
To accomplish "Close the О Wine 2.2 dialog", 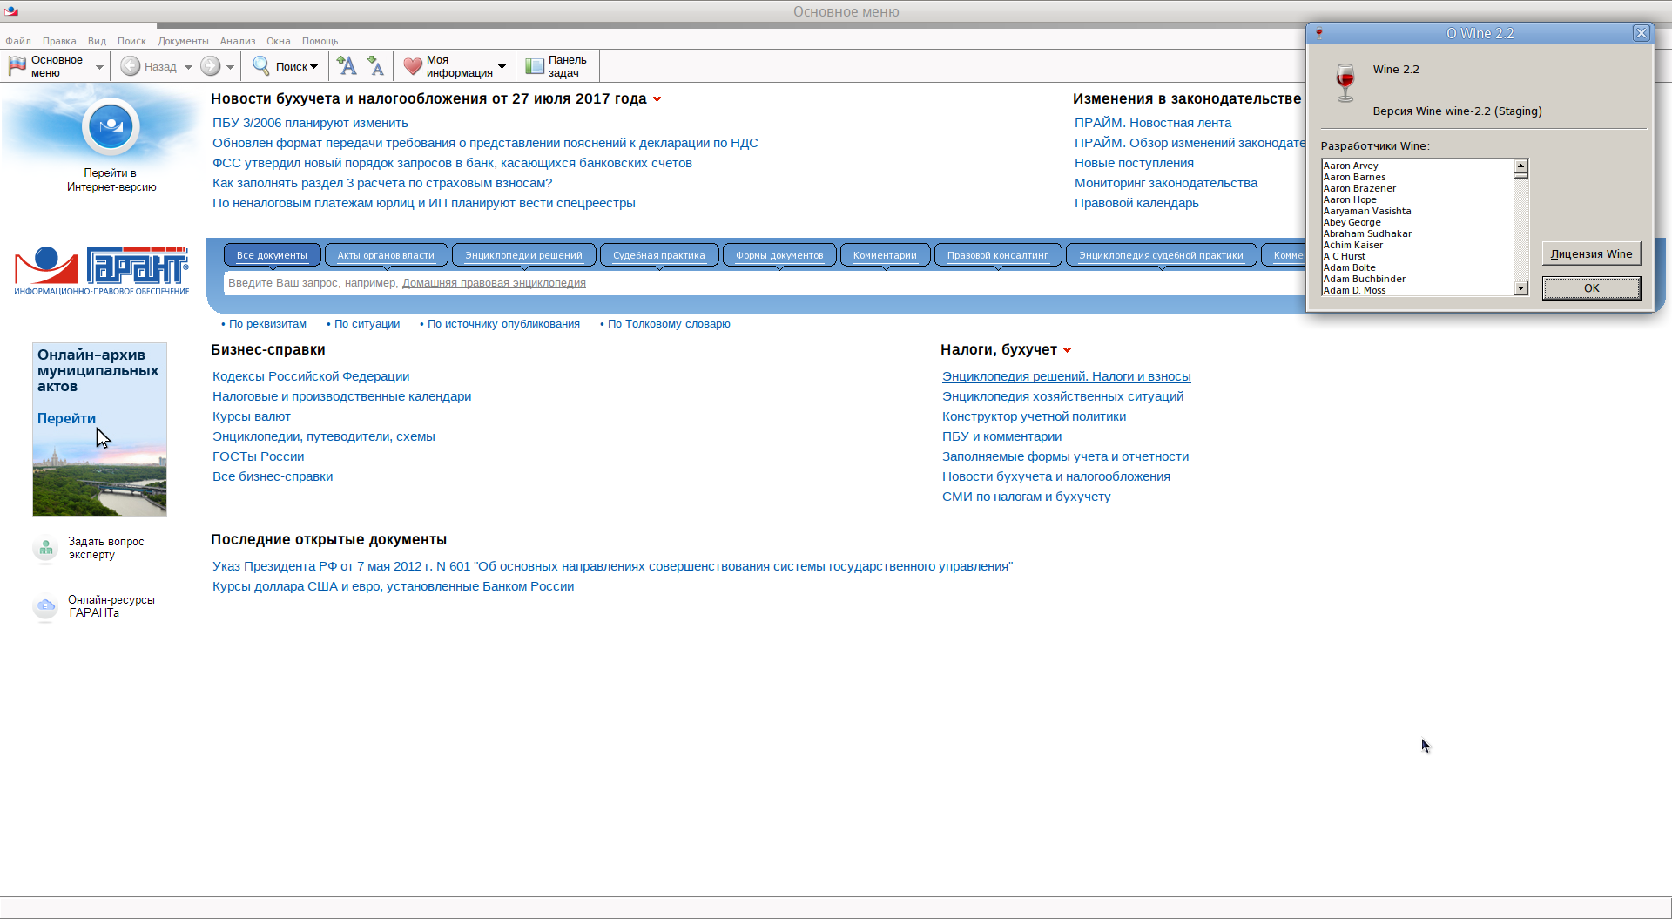I will tap(1641, 33).
